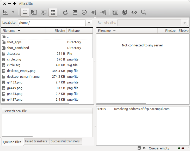
Task: Select the g4453.png file
Action: coord(47,94)
